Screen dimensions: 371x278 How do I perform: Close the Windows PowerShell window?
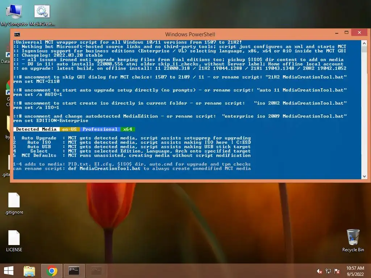click(x=359, y=33)
